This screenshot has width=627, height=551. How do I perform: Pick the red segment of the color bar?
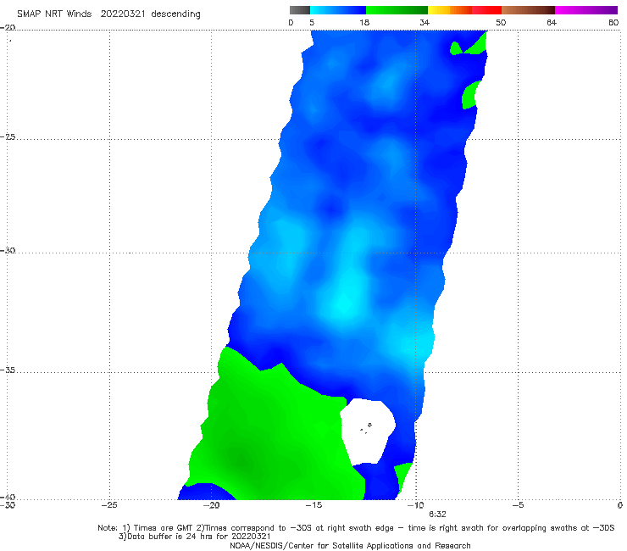[x=486, y=10]
